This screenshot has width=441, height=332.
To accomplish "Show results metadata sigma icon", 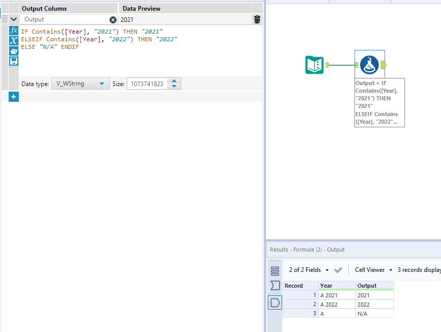I will coord(275,286).
